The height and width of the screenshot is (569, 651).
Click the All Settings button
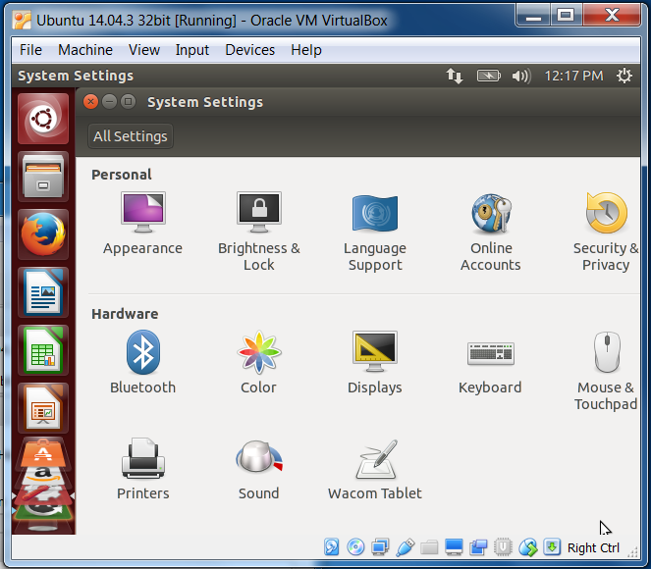131,136
